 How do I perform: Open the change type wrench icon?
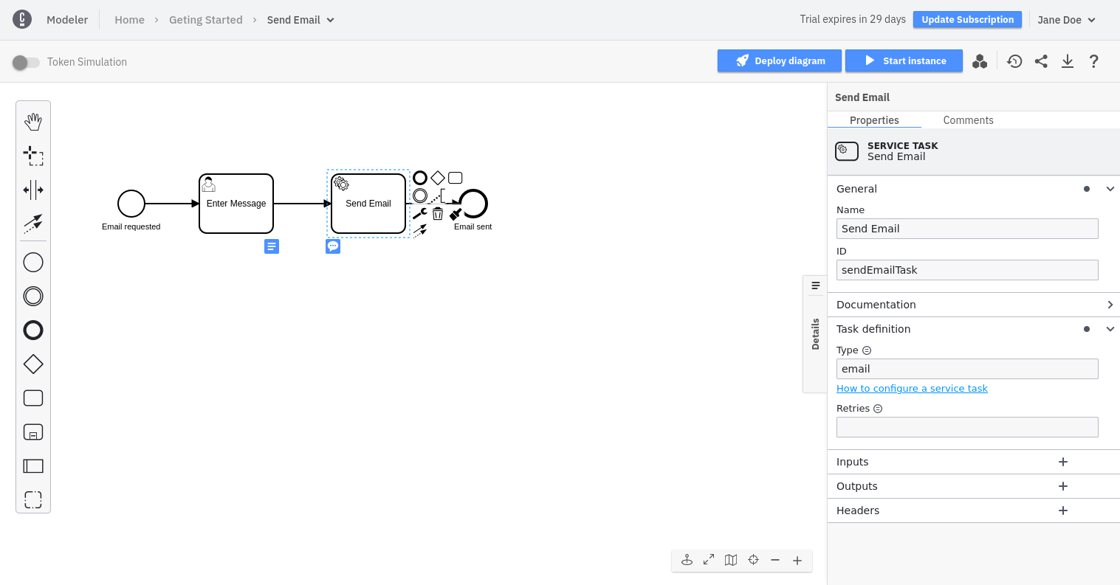pos(420,213)
